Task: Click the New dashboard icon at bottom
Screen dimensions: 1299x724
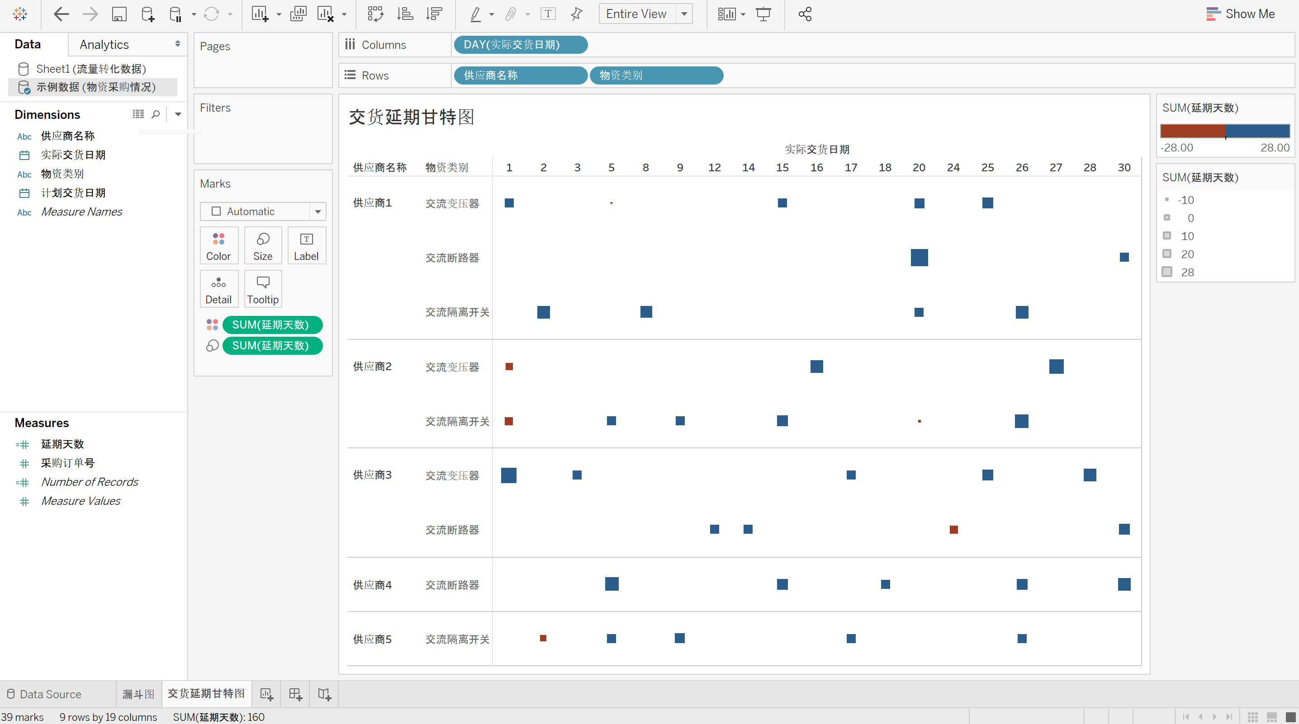Action: [295, 694]
